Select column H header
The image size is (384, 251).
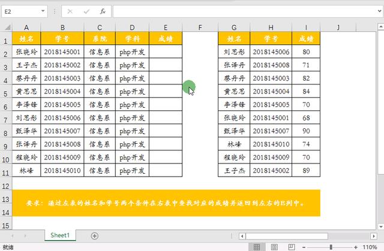coord(271,28)
